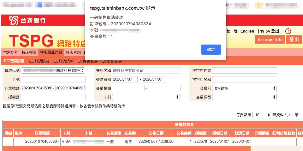303x151 pixels.
Task: Open the 特店查詢 menu
Action: [x=73, y=52]
